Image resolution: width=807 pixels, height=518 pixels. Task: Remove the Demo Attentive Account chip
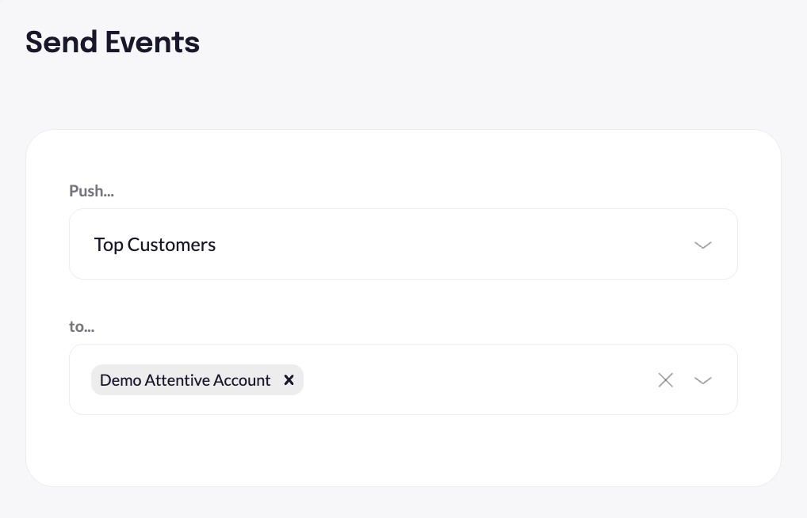coord(289,380)
